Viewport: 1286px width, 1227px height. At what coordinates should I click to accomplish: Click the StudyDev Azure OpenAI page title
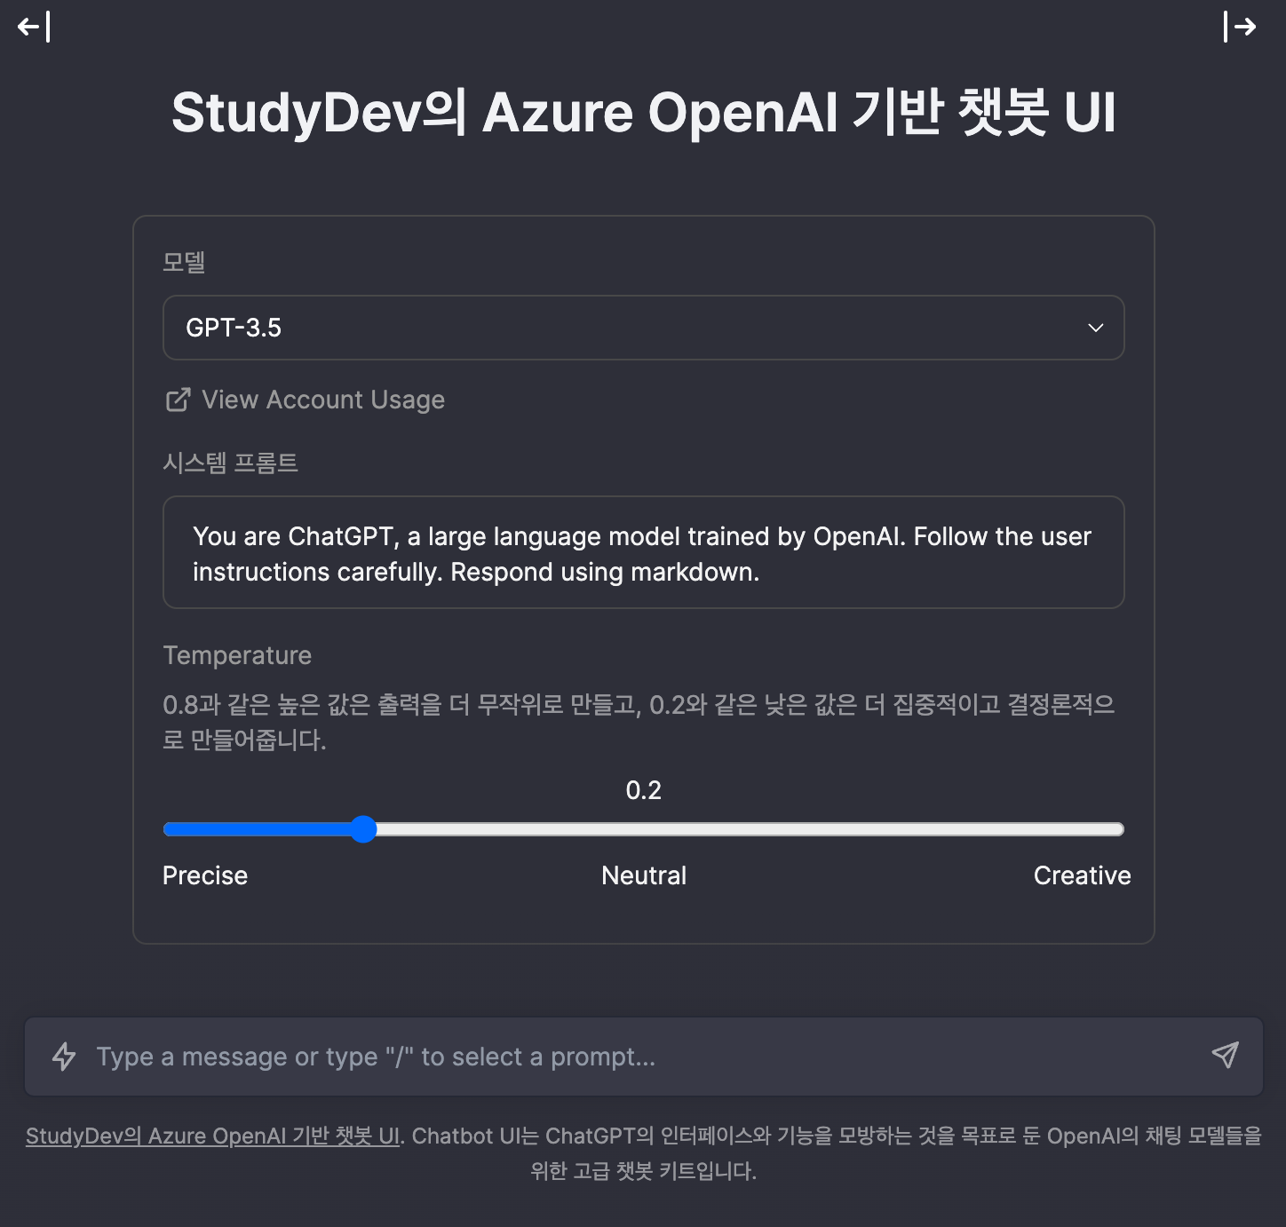coord(644,113)
